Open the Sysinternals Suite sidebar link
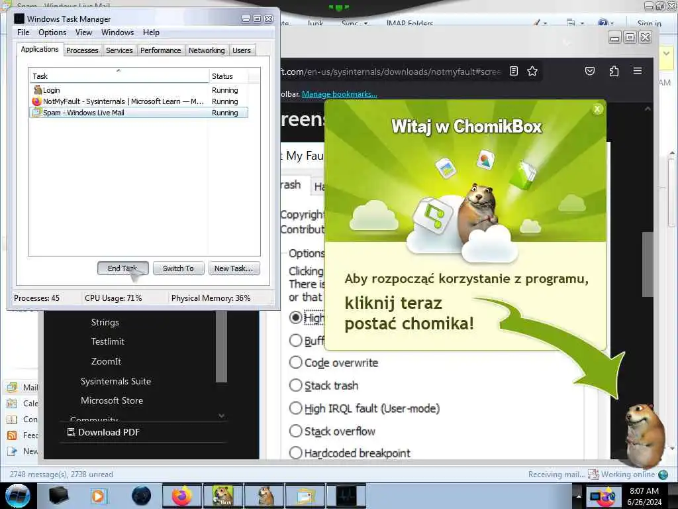This screenshot has width=678, height=509. point(116,381)
